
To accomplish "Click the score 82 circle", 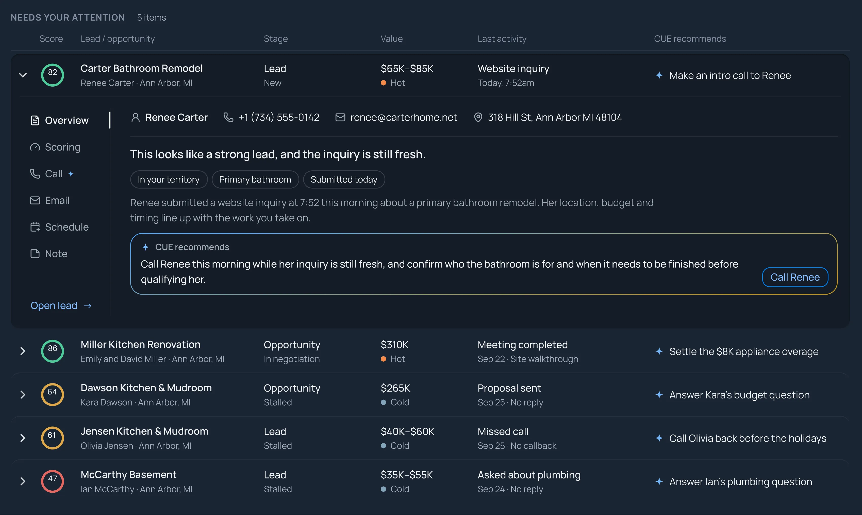I will [52, 75].
